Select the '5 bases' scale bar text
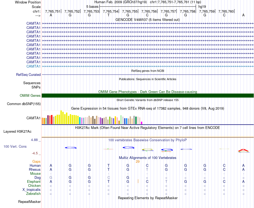 pyautogui.click(x=92, y=7)
